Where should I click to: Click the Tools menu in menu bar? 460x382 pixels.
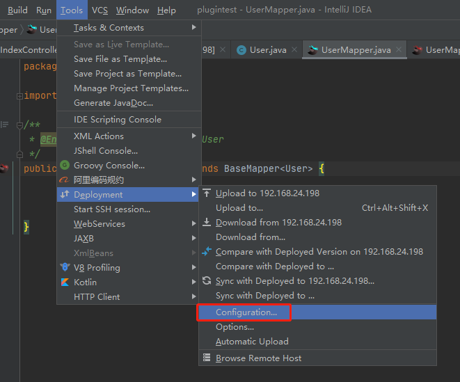tap(72, 10)
